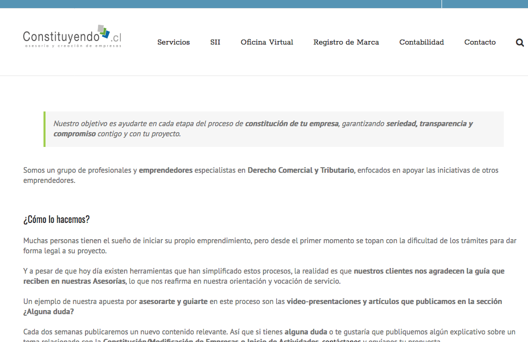Click "nuestros clientes nos agradecen la guía que" text
Image resolution: width=528 pixels, height=342 pixels.
tap(429, 271)
